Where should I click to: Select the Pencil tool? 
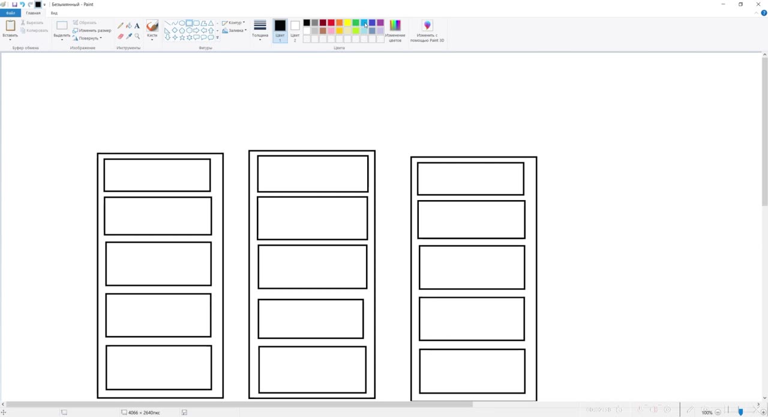[x=121, y=26]
